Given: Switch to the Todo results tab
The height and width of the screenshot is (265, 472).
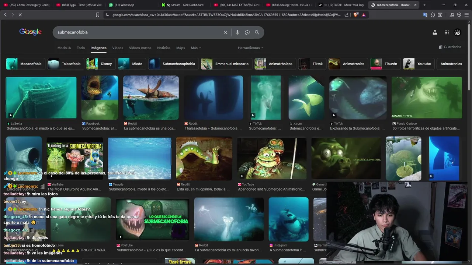Looking at the screenshot, I should pyautogui.click(x=81, y=48).
